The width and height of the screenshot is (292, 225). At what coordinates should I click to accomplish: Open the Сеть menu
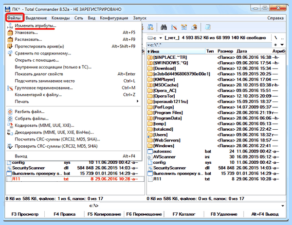pos(78,18)
